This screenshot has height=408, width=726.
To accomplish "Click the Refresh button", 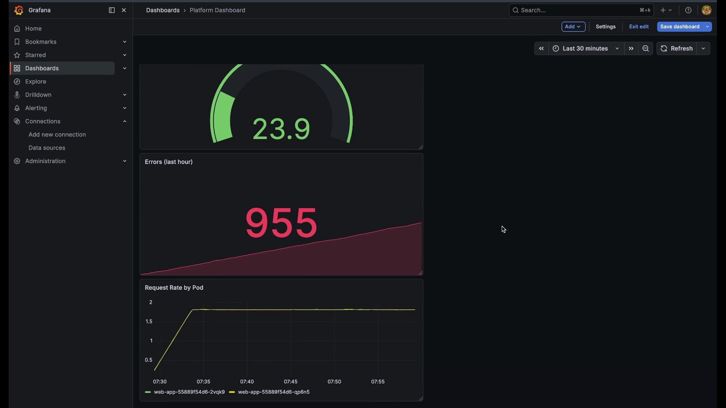I will [677, 49].
